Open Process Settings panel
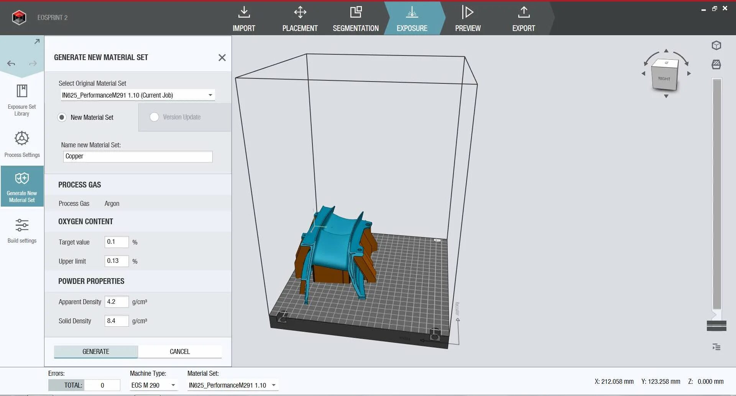The image size is (736, 396). click(x=22, y=144)
